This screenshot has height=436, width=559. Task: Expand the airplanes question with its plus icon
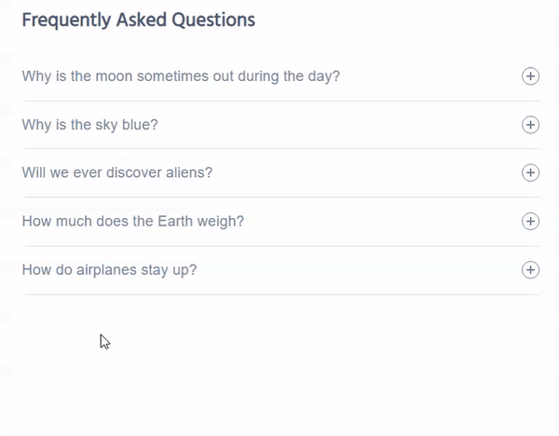pyautogui.click(x=530, y=269)
